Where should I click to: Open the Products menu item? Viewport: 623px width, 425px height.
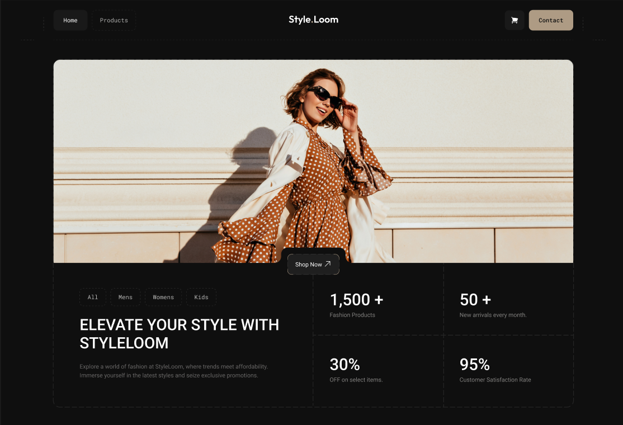(114, 20)
